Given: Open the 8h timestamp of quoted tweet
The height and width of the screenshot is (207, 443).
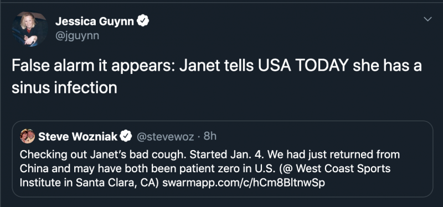Looking at the screenshot, I should 210,136.
